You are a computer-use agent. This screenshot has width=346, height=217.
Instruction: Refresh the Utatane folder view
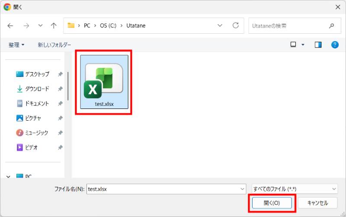(236, 26)
